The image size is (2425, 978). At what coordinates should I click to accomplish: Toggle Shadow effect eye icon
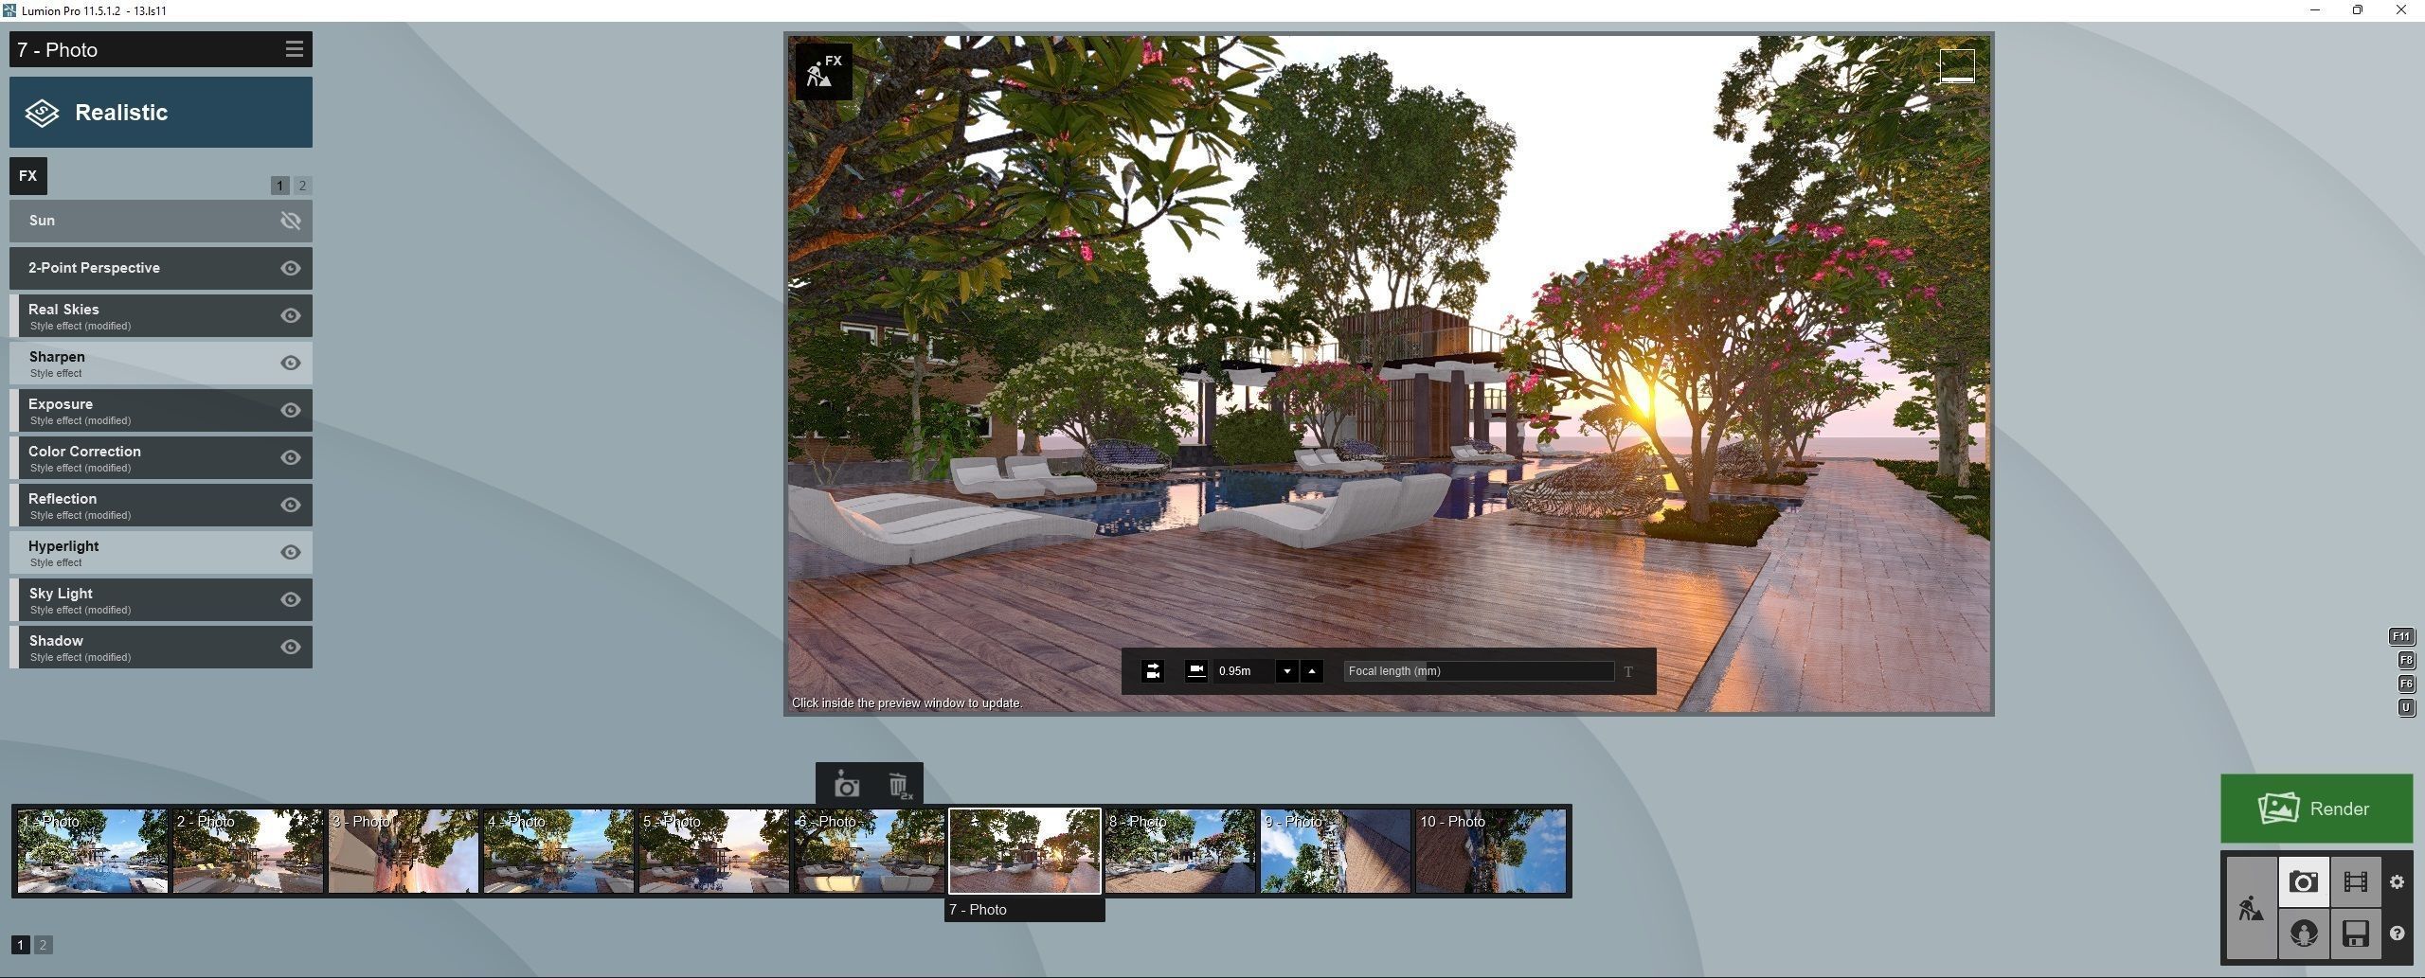(x=291, y=647)
